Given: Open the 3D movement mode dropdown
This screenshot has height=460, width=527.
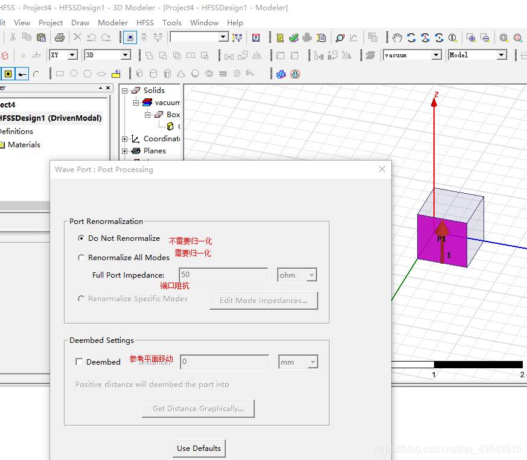Looking at the screenshot, I should point(126,55).
